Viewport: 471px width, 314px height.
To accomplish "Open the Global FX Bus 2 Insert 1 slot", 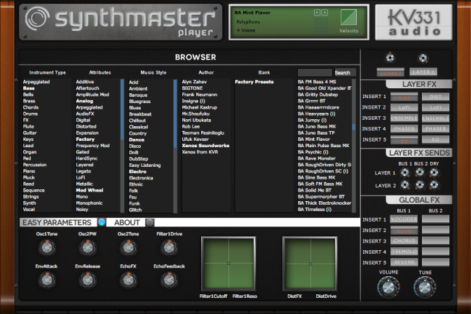I will (435, 219).
